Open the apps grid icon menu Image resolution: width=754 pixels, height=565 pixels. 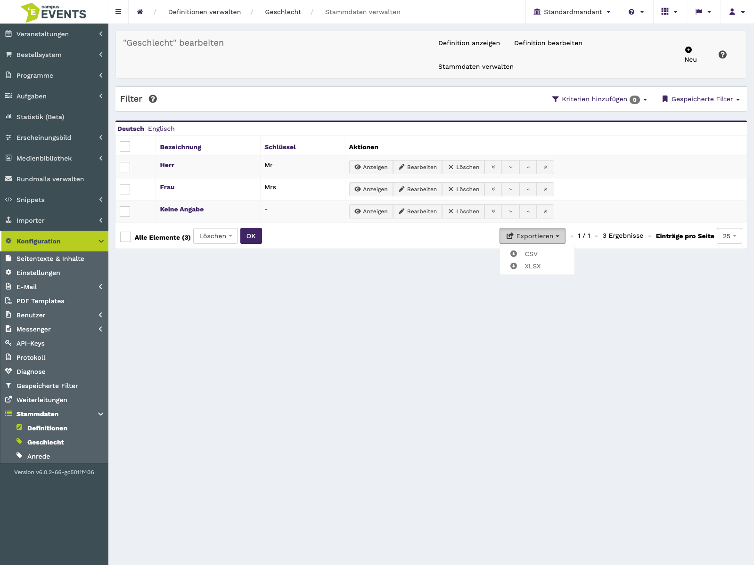[x=670, y=12]
